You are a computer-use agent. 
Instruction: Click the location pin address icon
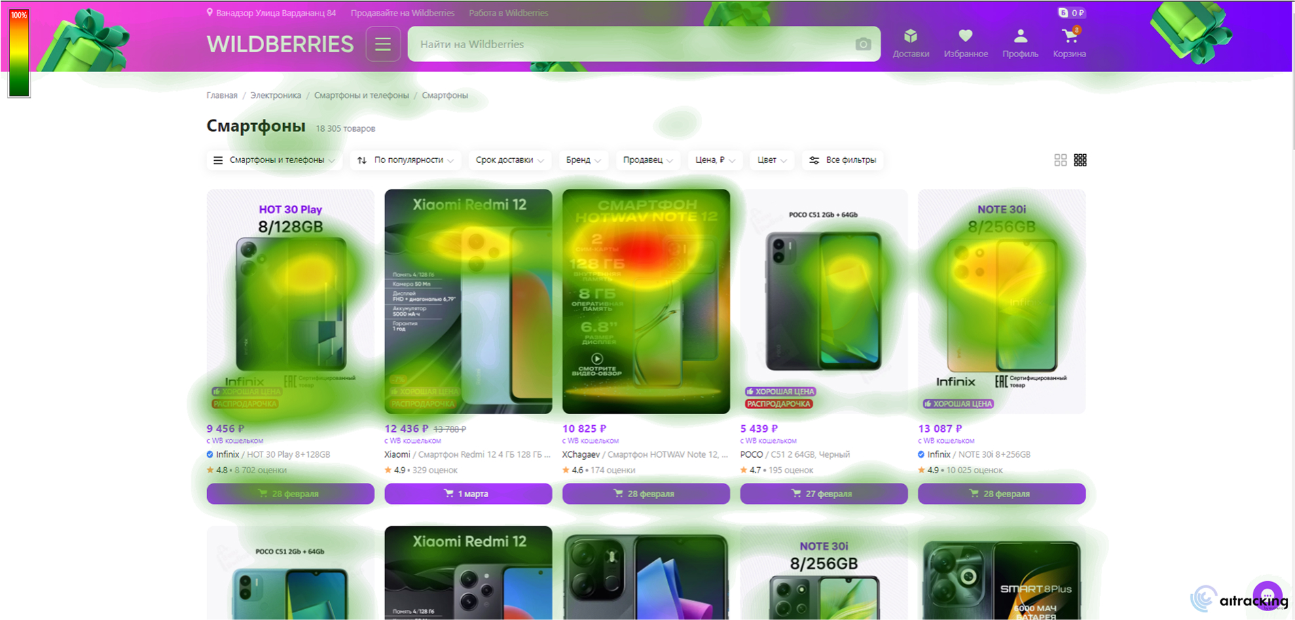click(210, 12)
